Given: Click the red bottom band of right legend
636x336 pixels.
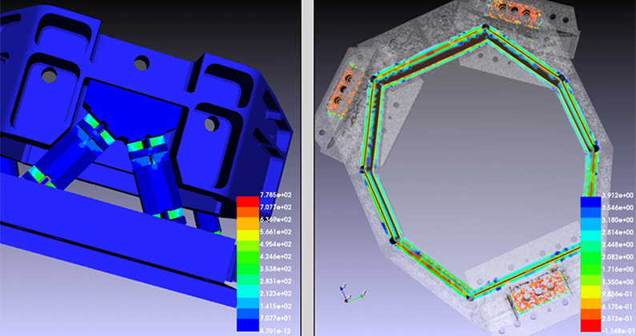Looking at the screenshot, I should pos(590,326).
